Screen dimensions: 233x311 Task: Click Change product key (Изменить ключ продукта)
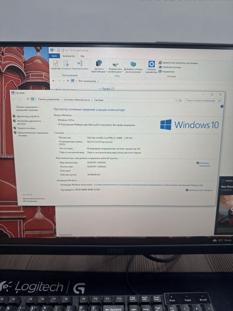point(201,190)
